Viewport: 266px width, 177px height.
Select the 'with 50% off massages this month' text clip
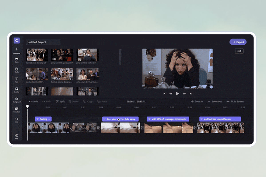click(x=168, y=119)
